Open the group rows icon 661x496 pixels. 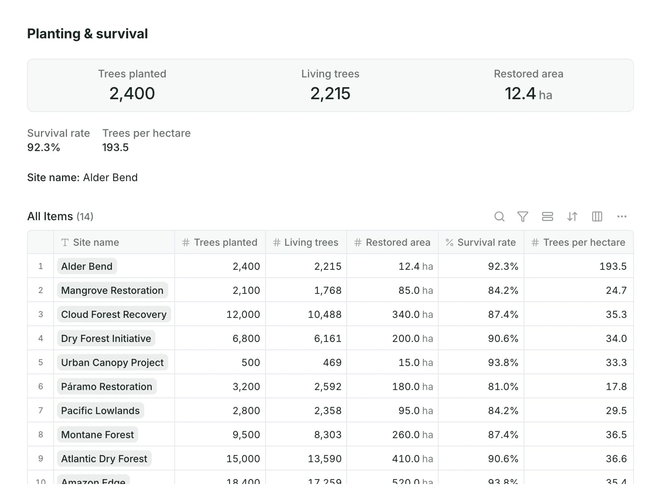point(547,216)
